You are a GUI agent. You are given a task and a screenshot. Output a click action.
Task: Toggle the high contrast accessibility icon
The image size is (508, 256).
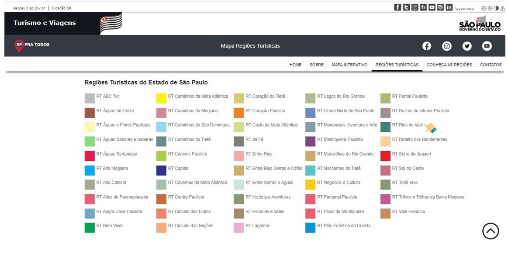pyautogui.click(x=496, y=8)
